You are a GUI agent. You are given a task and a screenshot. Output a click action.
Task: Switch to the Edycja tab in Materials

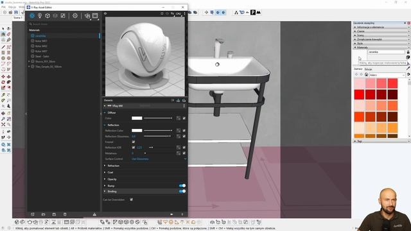pyautogui.click(x=368, y=69)
